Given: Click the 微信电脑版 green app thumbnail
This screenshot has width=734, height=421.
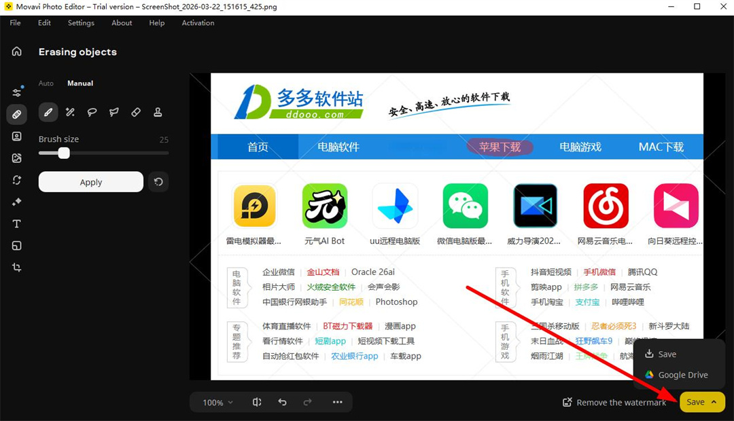Looking at the screenshot, I should 466,206.
